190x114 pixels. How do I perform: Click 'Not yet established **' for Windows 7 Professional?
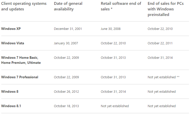(x=163, y=77)
